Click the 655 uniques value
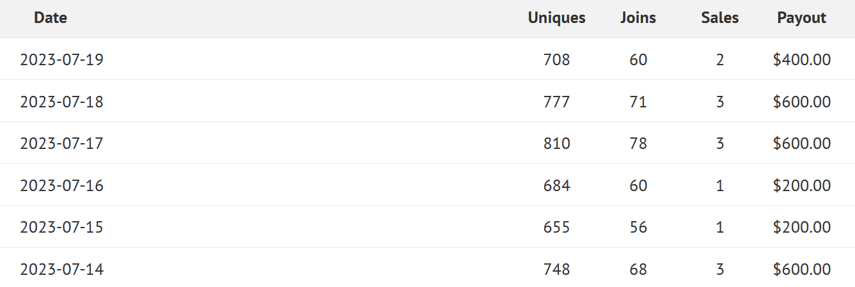 click(556, 228)
